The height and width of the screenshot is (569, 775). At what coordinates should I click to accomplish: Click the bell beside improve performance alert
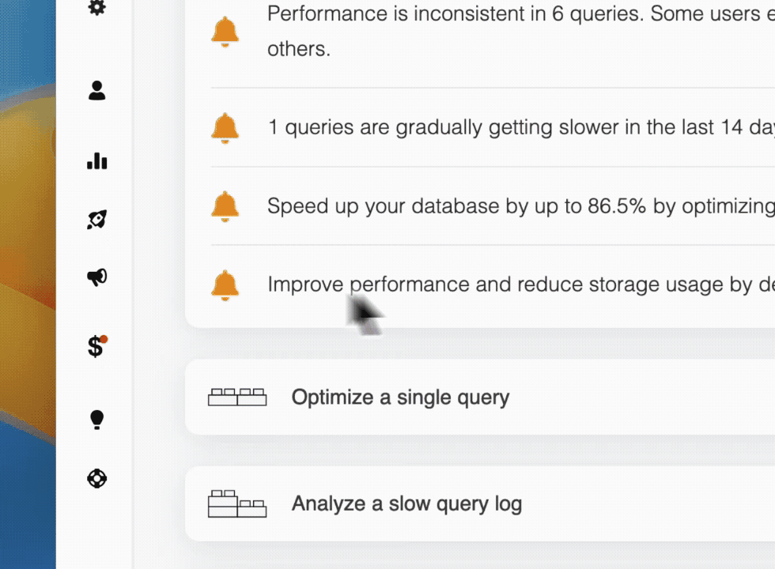225,285
